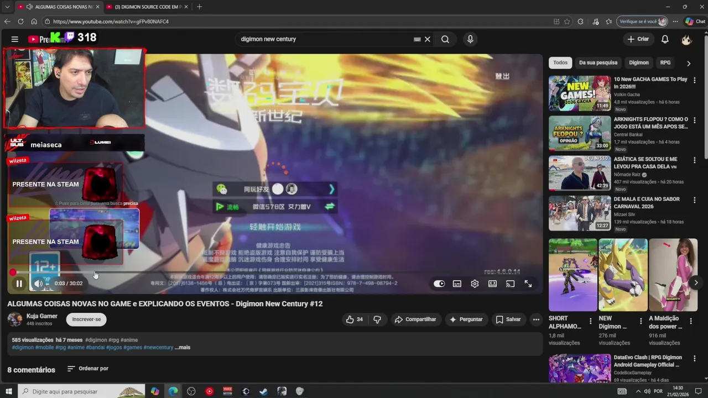
Task: Click the red progress scrubber dot
Action: click(13, 273)
